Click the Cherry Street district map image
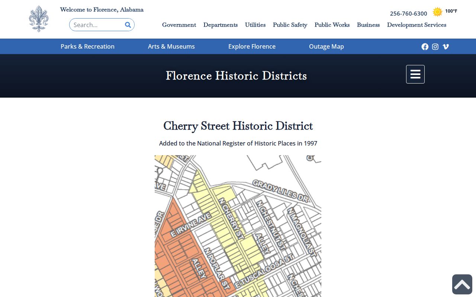The width and height of the screenshot is (476, 297). coord(238,226)
